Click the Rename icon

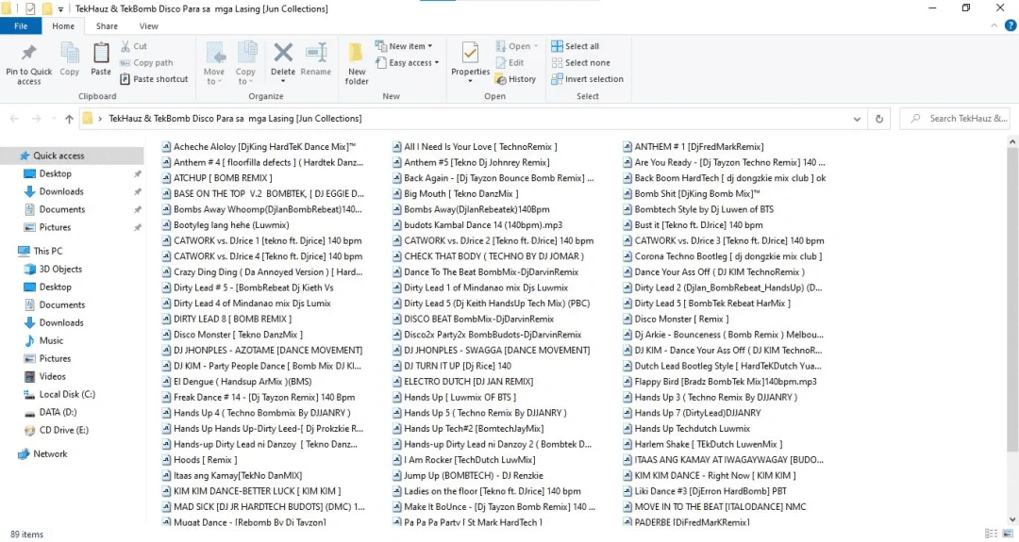316,53
